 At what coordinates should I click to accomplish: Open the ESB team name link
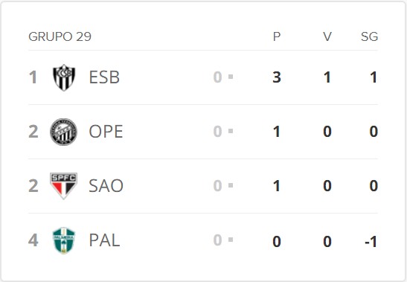pos(104,77)
